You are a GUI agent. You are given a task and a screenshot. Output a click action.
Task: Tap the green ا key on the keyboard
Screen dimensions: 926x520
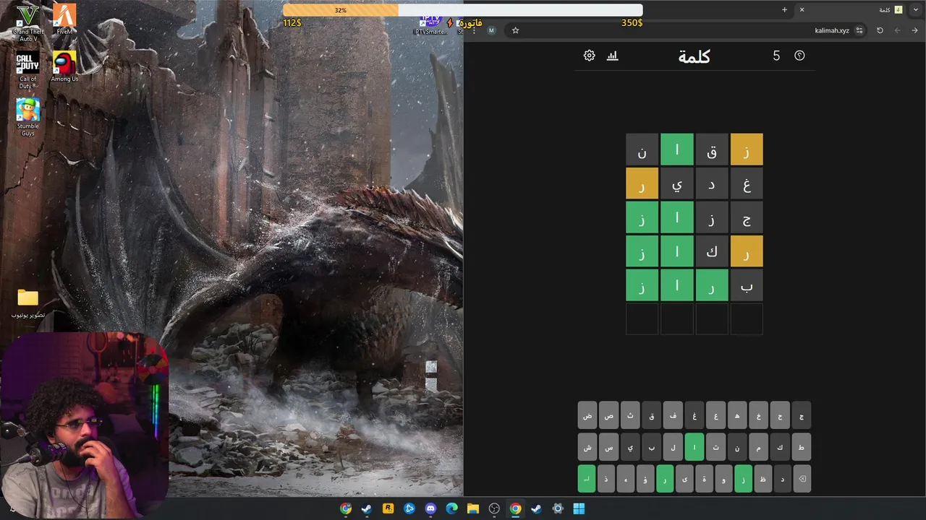point(694,447)
